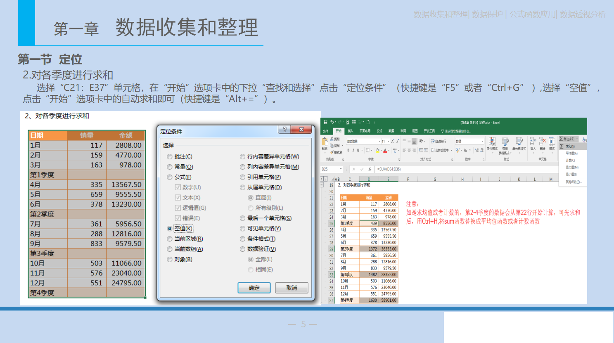Expand the Merge & Center (合并后居中) dropdown arrow
The height and width of the screenshot is (343, 614).
[451, 150]
